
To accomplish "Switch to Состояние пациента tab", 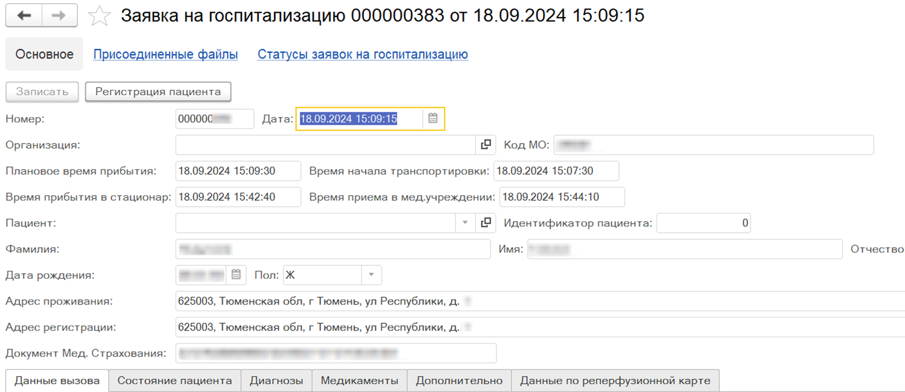I will (x=174, y=381).
